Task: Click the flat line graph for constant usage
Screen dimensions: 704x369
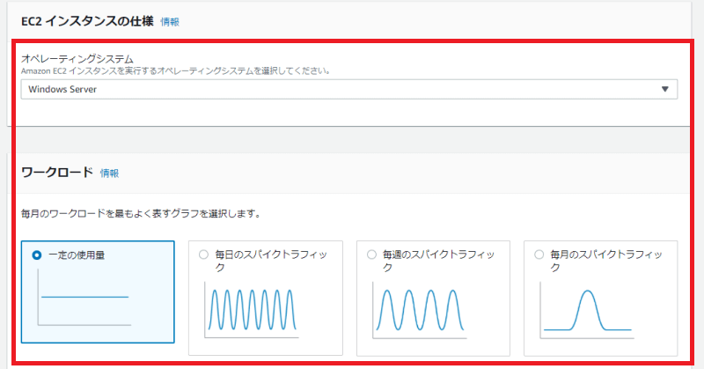Action: (84, 298)
